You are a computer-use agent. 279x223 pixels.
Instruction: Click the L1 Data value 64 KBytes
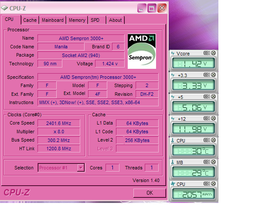137,123
